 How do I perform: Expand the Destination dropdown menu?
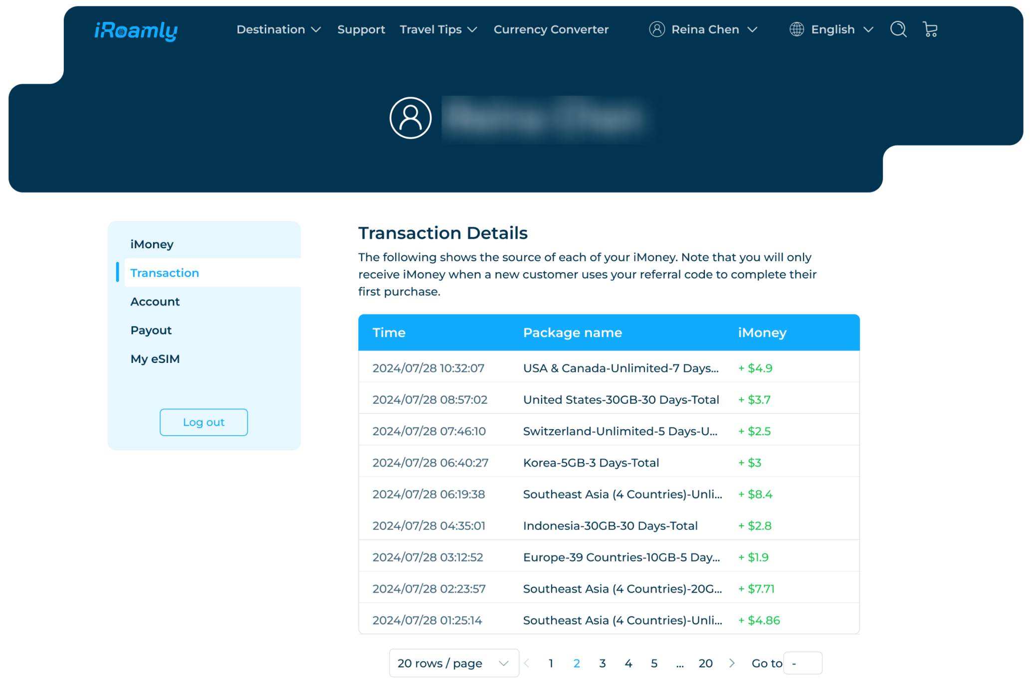click(x=278, y=29)
